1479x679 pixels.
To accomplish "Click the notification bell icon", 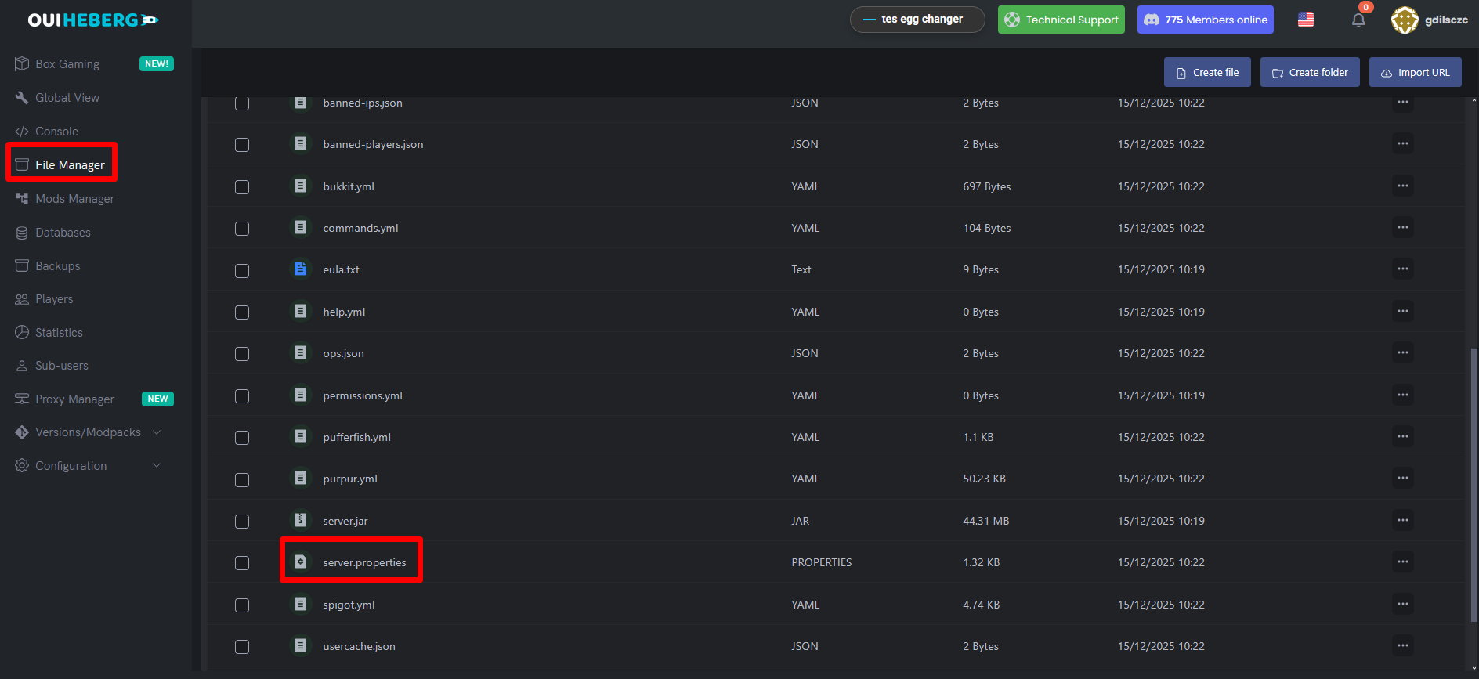I will click(x=1358, y=20).
